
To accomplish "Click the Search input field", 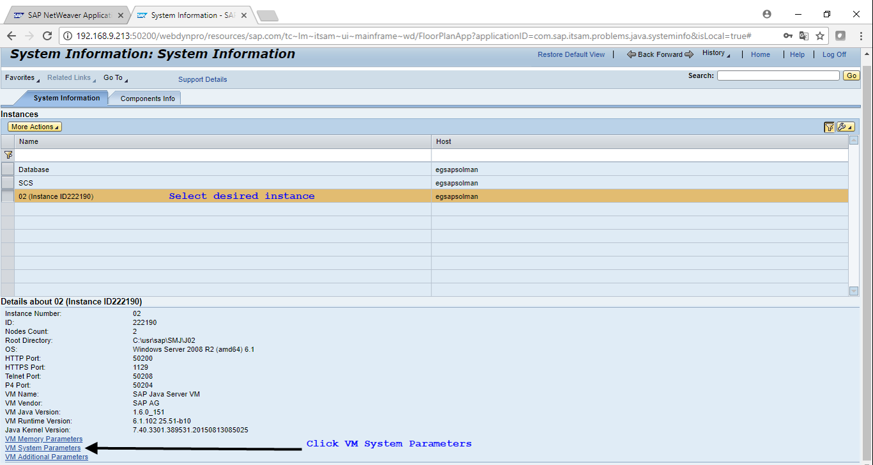I will [778, 75].
